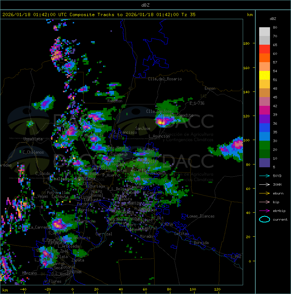Image resolution: width=291 pixels, height=294 pixels.
Task: Click the 'S_Francisco' map label
Action: coord(125,132)
